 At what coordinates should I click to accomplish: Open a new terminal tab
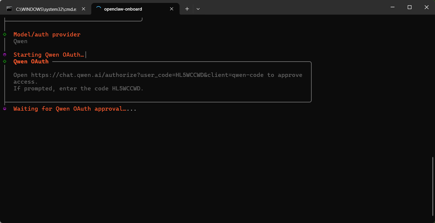point(187,9)
